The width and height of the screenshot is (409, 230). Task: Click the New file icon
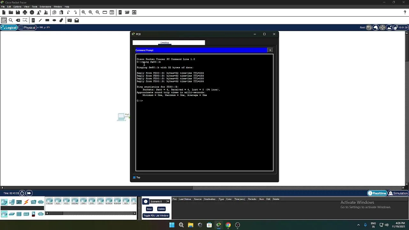click(4, 12)
